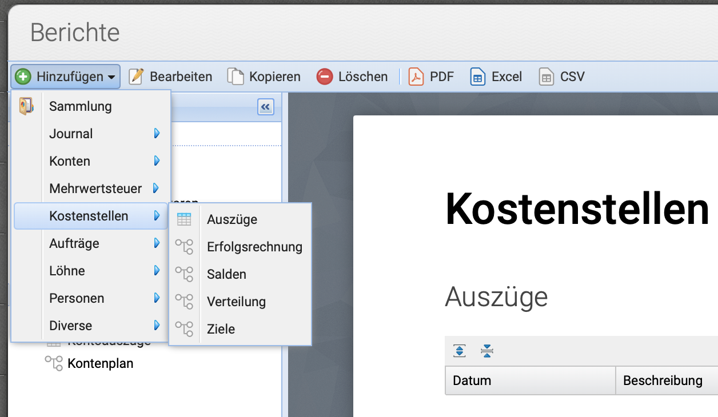Click the arrow next to Mehrwertsteuer
Viewport: 718px width, 417px height.
point(157,189)
